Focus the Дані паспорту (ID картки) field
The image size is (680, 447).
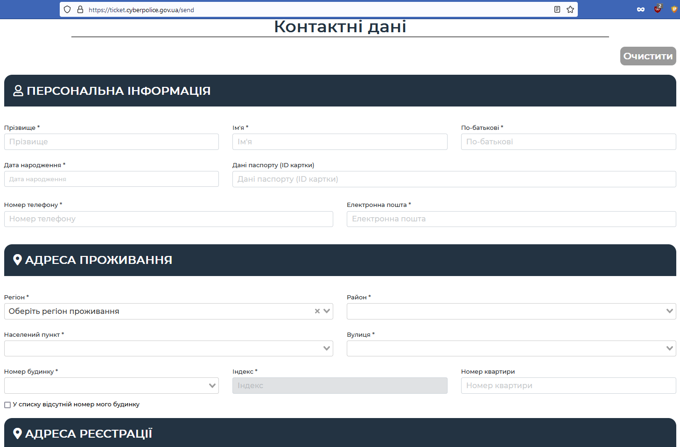[454, 179]
